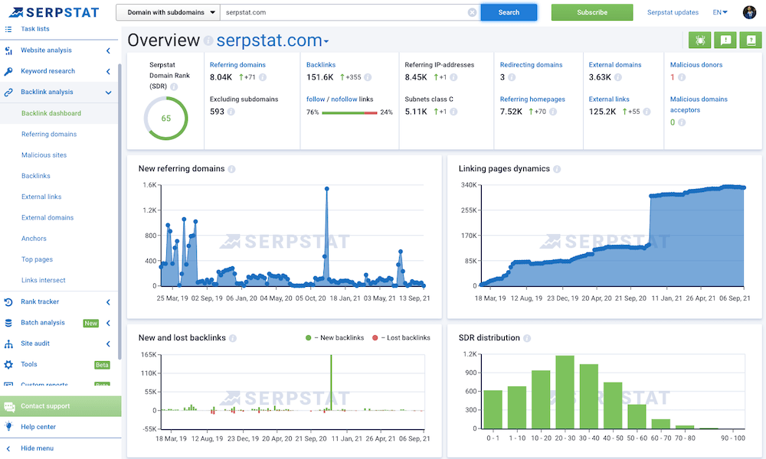
Task: Open Referring domains sidebar item
Action: (49, 134)
